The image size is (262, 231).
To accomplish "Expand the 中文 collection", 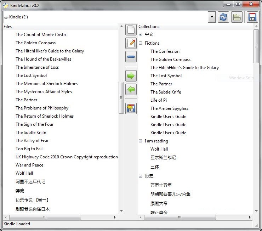I will pos(140,34).
